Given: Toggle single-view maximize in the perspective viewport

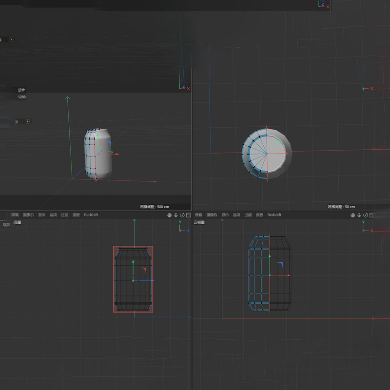Looking at the screenshot, I should point(189,214).
